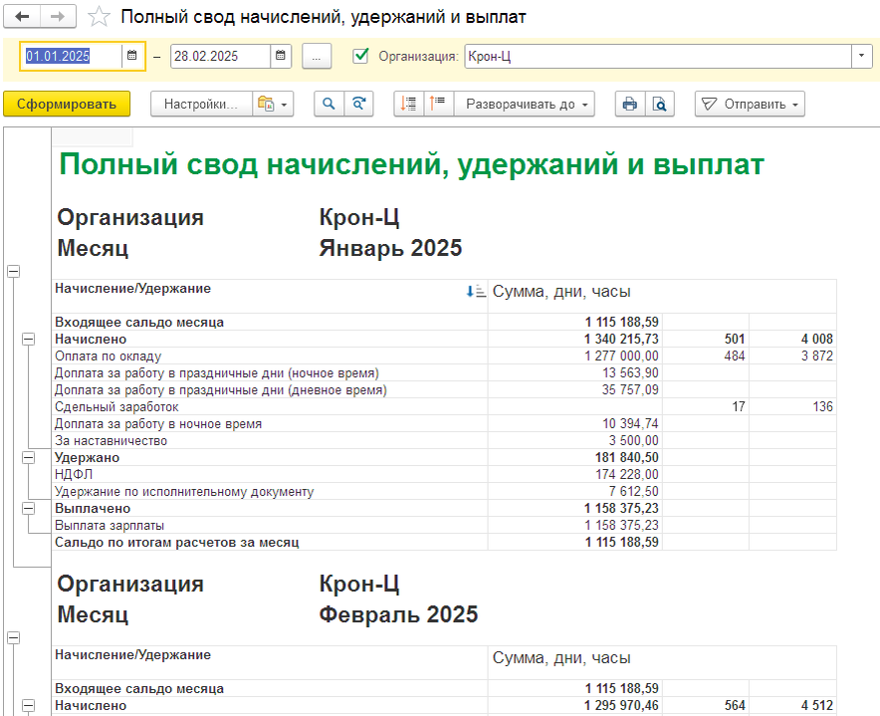
Task: Select the Удержано total 181 840,50
Action: pos(627,458)
